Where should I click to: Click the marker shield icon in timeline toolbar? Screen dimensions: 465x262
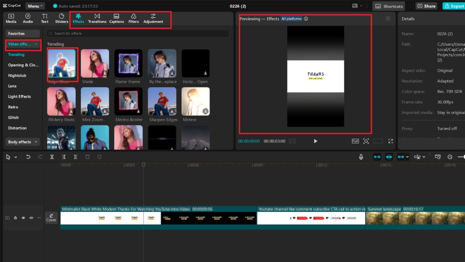tap(100, 157)
